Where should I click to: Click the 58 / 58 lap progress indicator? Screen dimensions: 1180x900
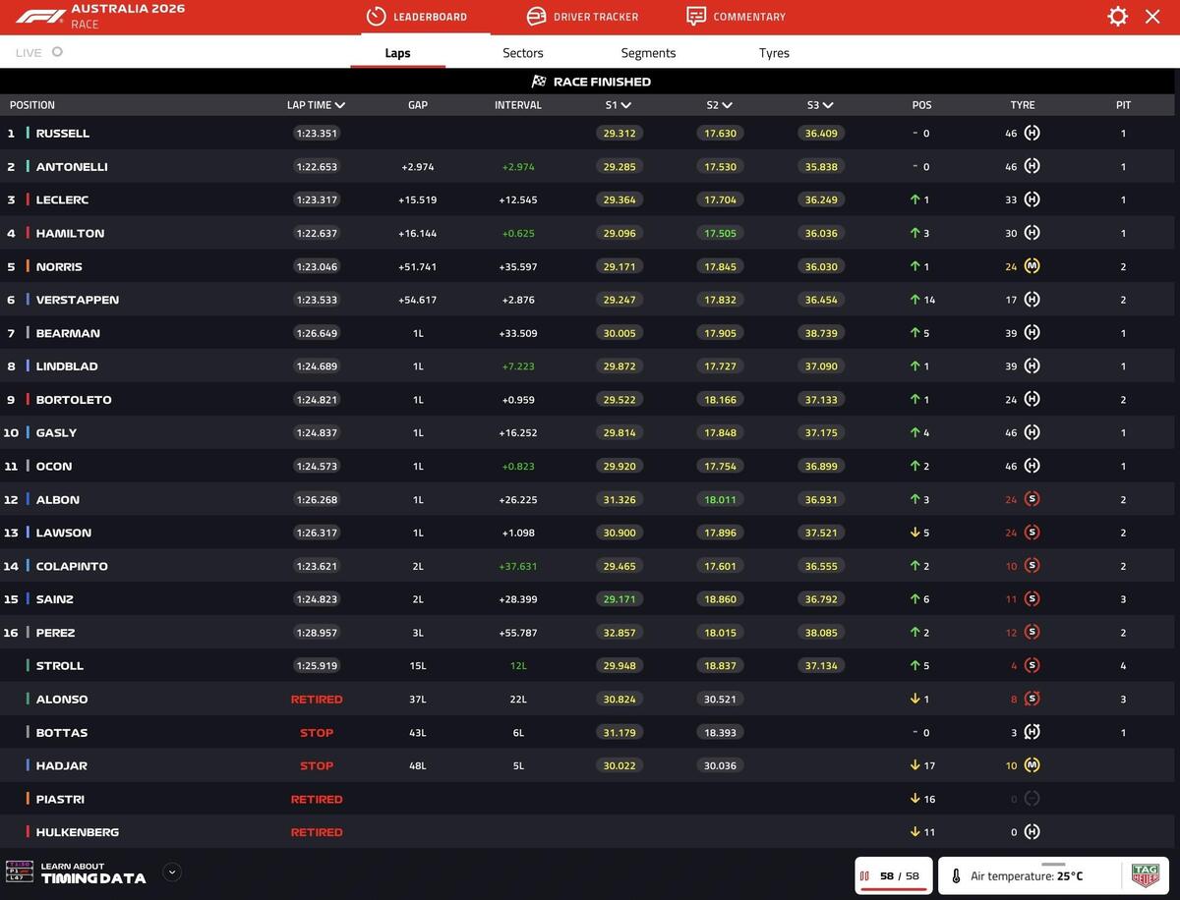click(x=893, y=875)
